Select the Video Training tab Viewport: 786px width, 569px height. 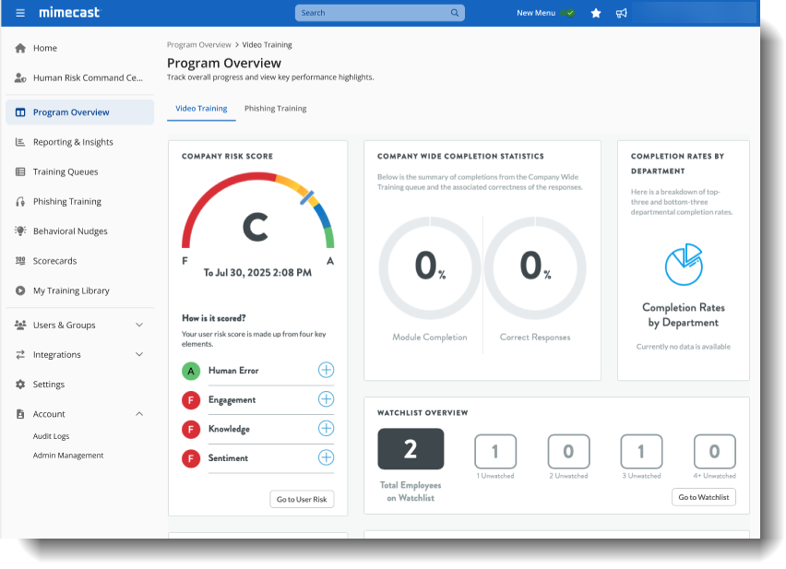[201, 109]
